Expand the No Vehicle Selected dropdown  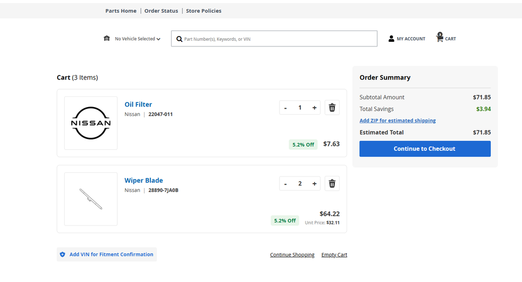pos(138,39)
